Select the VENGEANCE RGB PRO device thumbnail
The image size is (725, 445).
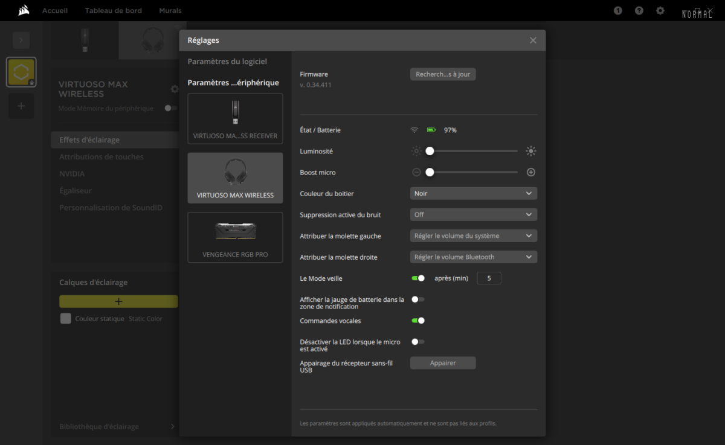pos(235,237)
